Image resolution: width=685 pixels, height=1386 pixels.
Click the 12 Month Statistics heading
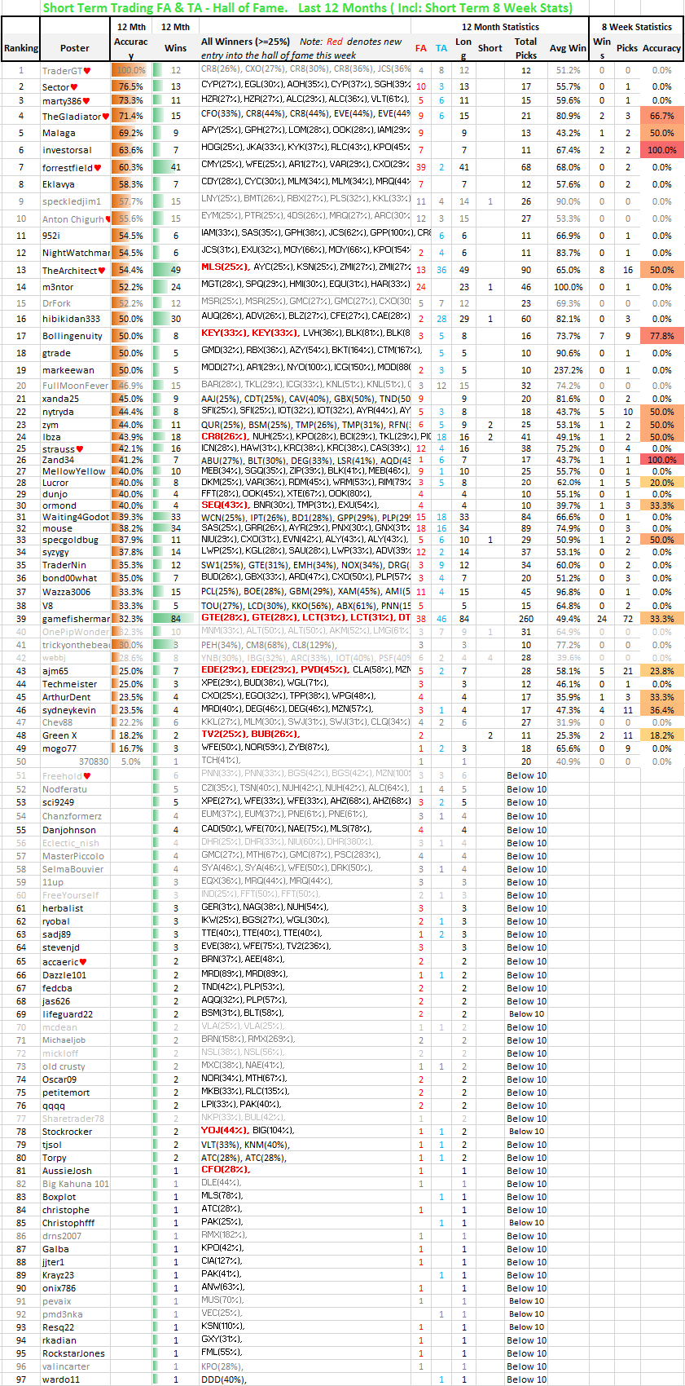click(500, 27)
